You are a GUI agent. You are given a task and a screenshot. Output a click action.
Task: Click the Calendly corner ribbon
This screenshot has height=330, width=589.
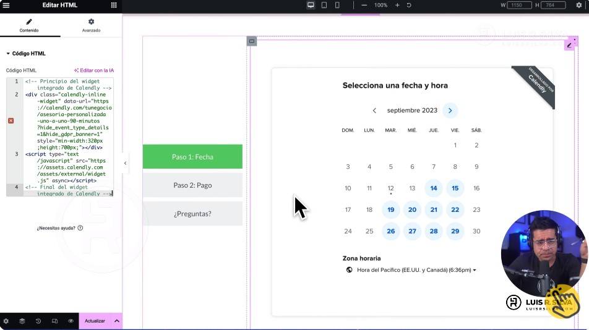tap(538, 84)
